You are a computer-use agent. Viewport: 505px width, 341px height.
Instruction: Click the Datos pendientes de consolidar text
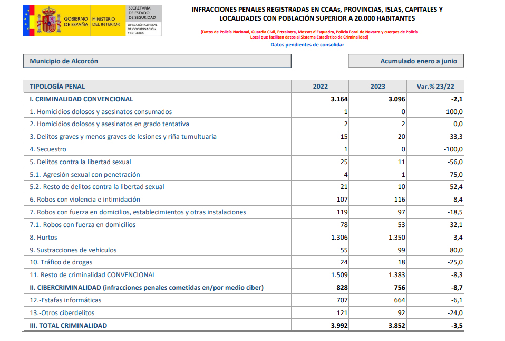pos(307,45)
